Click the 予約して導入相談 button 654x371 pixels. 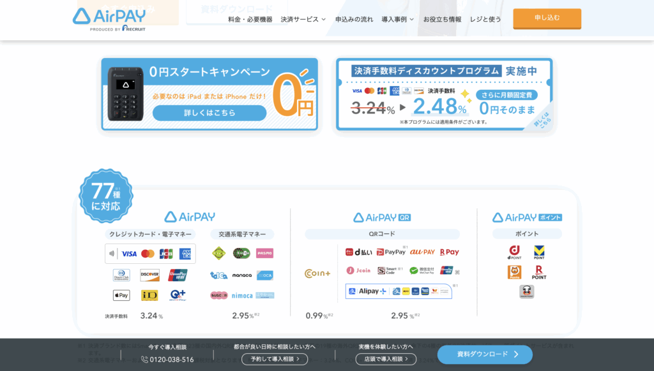[x=275, y=359]
